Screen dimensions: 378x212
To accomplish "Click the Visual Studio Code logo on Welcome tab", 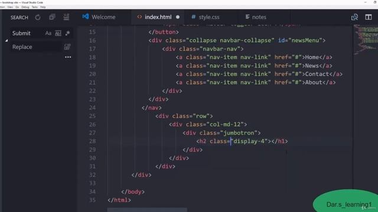I will (x=85, y=16).
